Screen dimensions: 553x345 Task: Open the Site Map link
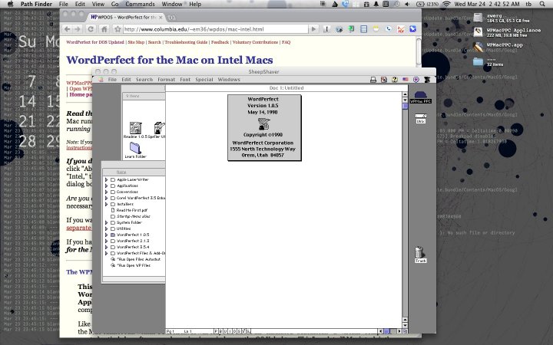tap(136, 42)
